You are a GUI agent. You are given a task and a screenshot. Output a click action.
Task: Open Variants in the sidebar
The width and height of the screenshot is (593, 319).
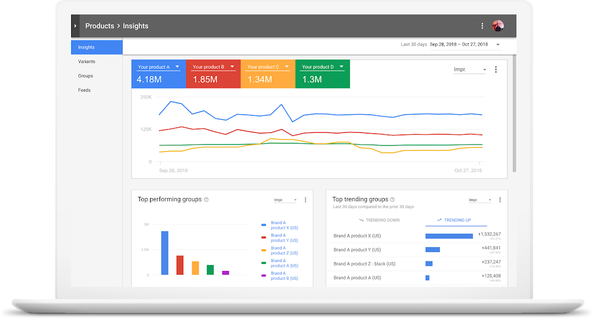(87, 62)
